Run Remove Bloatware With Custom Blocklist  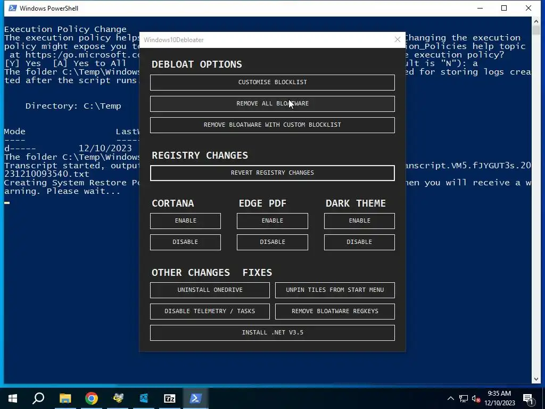(x=272, y=125)
